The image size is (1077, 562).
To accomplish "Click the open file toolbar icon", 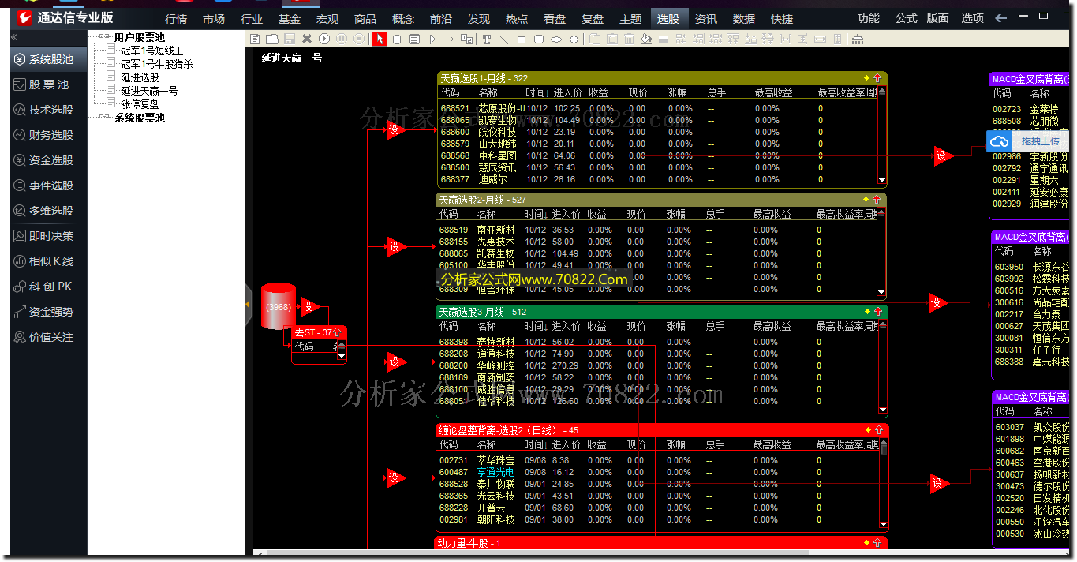I will point(272,39).
